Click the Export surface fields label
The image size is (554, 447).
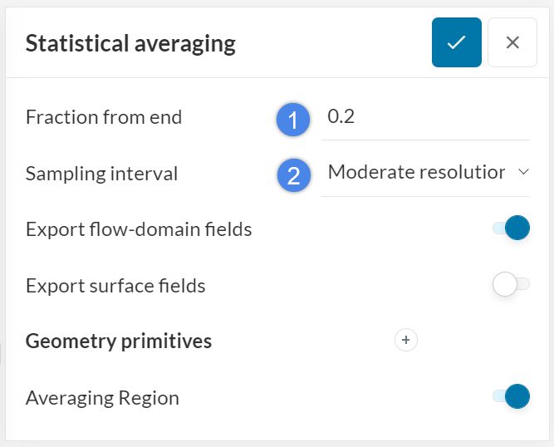pyautogui.click(x=115, y=286)
